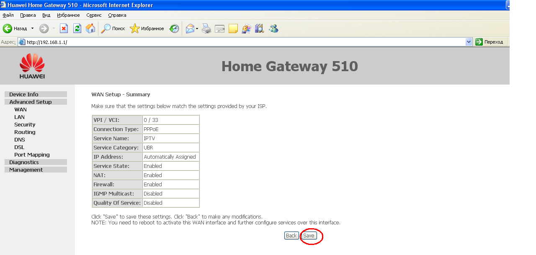The height and width of the screenshot is (255, 536).
Task: Expand the Mail icon dropdown arrow
Action: [197, 28]
